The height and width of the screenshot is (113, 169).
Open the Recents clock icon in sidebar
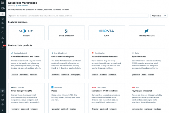3,28
